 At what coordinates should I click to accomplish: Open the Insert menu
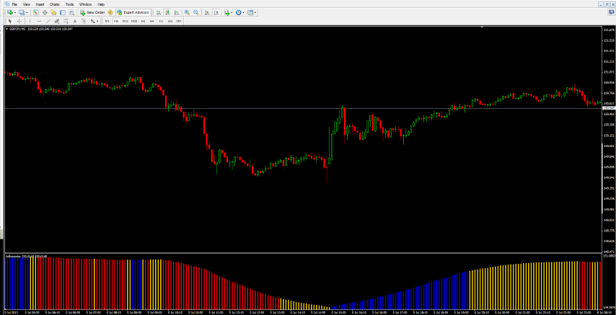click(40, 4)
